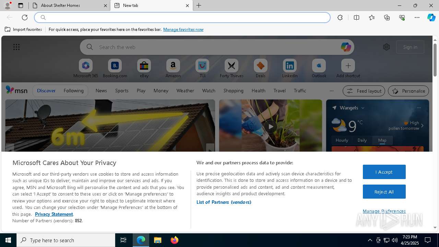Click the Reject All button
Viewport: 439px width, 247px height.
point(384,192)
